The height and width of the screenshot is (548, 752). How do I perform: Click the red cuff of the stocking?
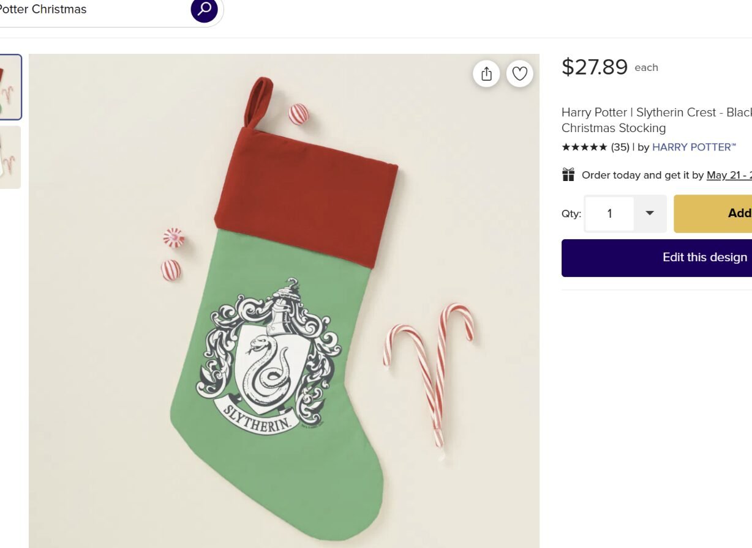pyautogui.click(x=306, y=196)
